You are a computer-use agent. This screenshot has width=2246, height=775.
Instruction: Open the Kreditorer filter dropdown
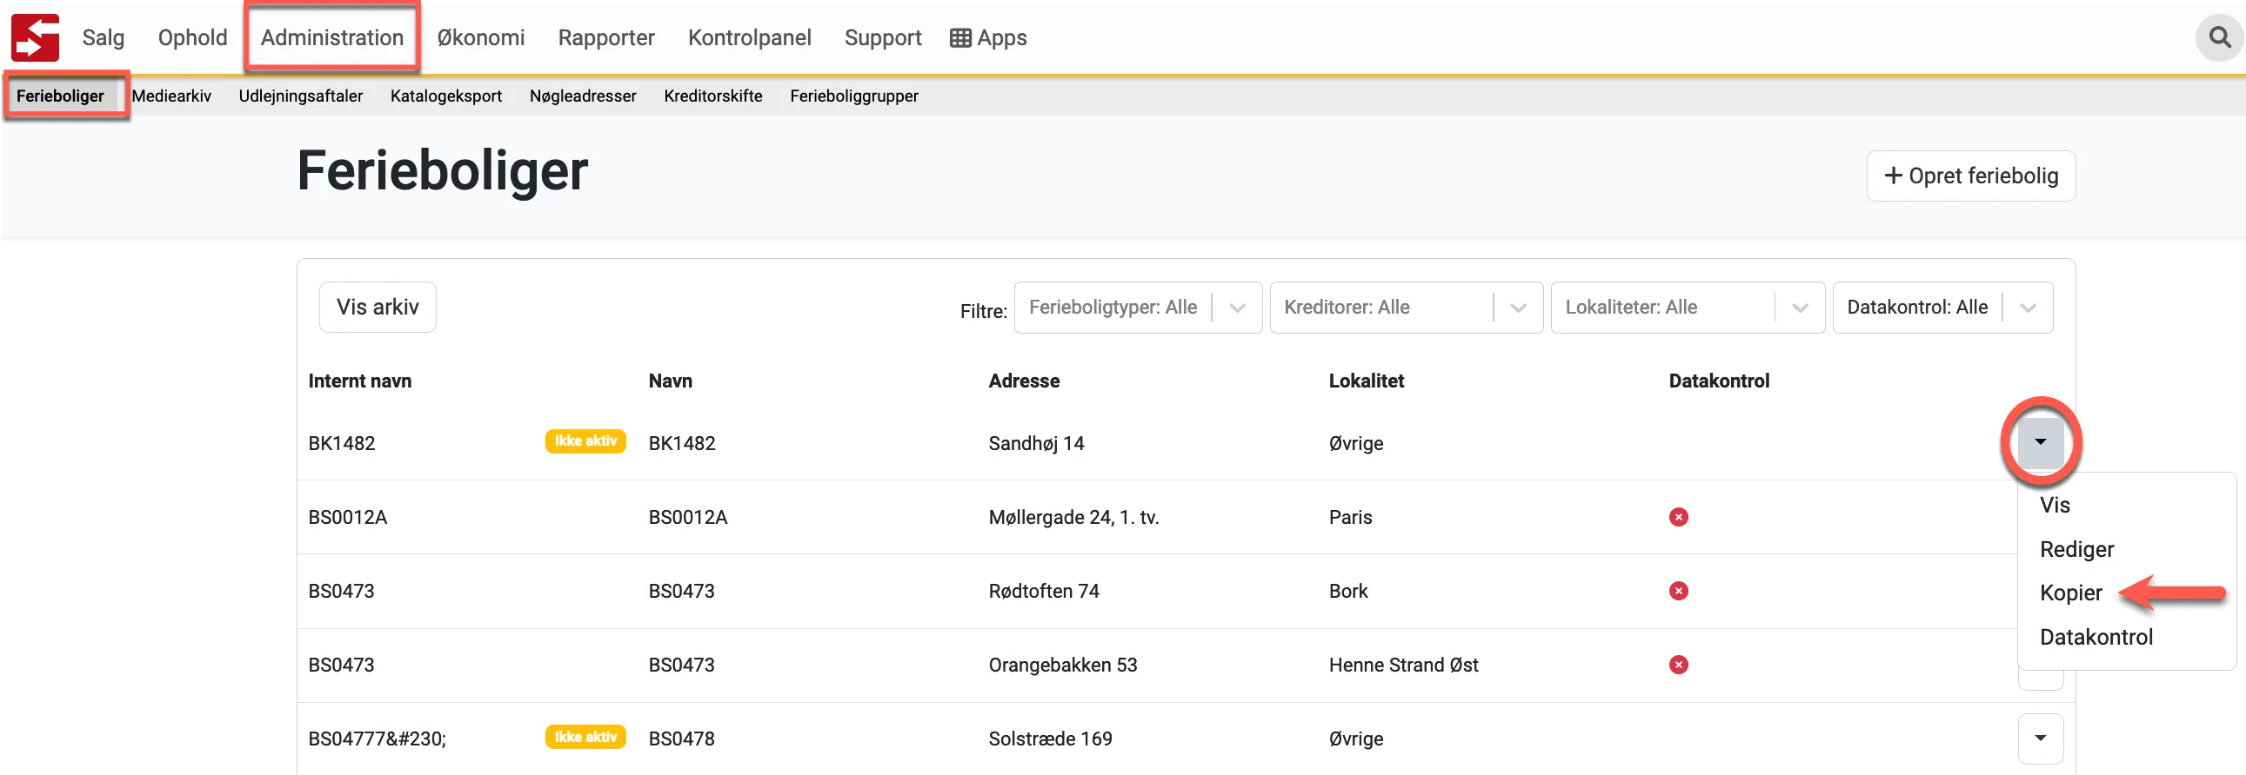pos(1517,308)
